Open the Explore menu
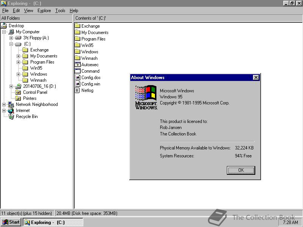The width and height of the screenshot is (303, 227). coord(44,11)
